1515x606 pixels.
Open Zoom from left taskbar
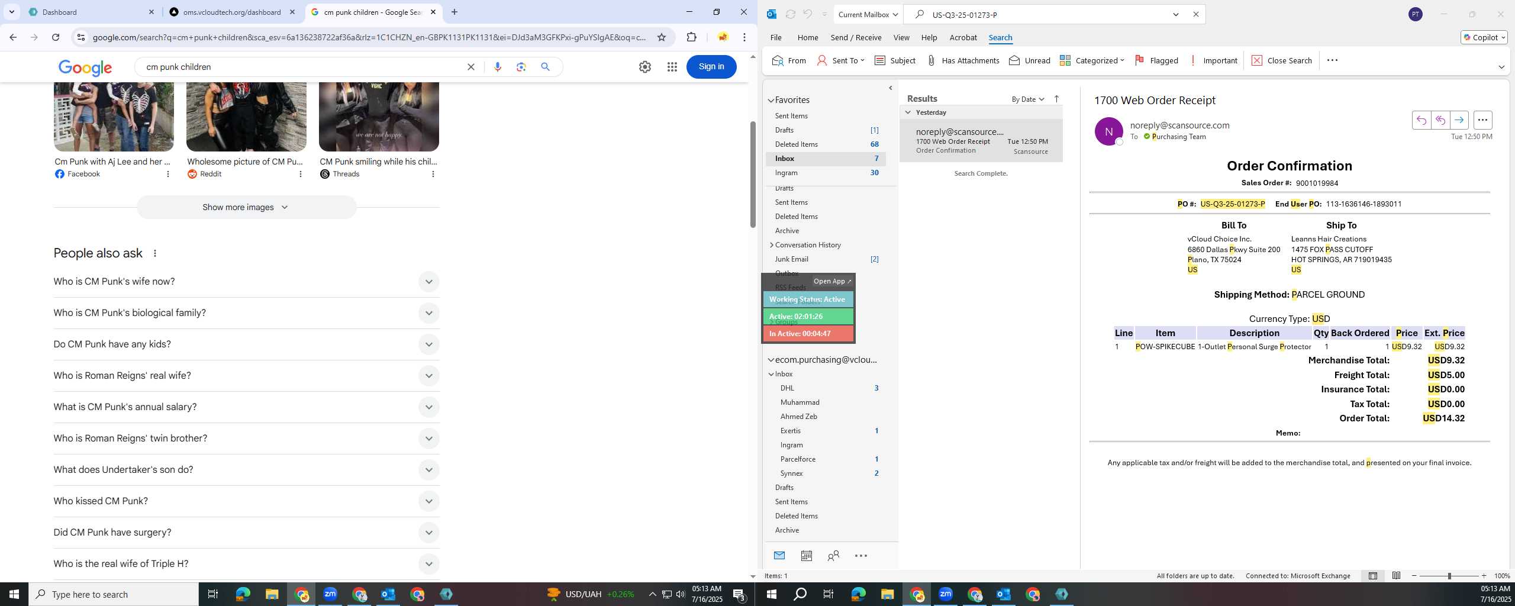(330, 594)
